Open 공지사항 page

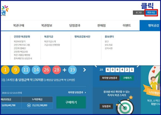109,48
